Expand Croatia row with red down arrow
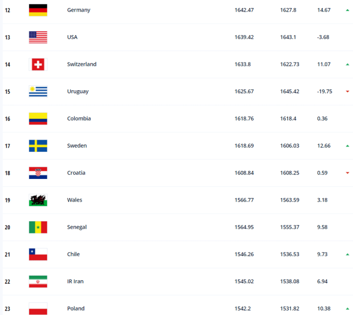The height and width of the screenshot is (315, 353). click(347, 173)
